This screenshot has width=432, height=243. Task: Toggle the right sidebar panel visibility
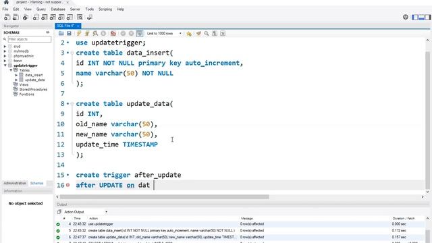pos(428,17)
